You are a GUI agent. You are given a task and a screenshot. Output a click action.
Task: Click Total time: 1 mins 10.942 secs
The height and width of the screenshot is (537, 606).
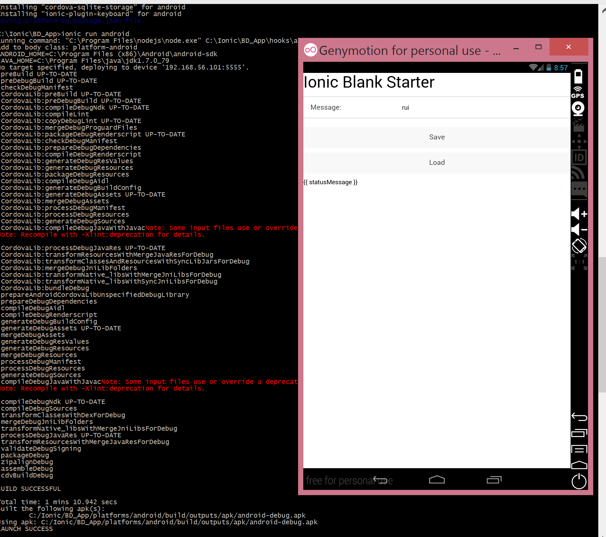pos(58,502)
